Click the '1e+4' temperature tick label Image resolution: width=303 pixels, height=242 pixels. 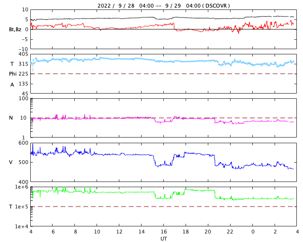point(21,226)
